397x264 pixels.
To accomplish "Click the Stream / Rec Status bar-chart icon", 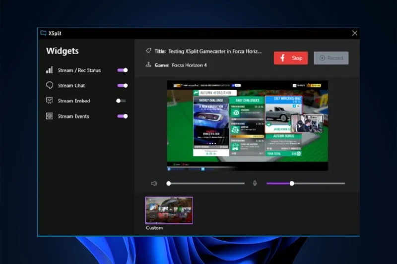I will (x=50, y=70).
